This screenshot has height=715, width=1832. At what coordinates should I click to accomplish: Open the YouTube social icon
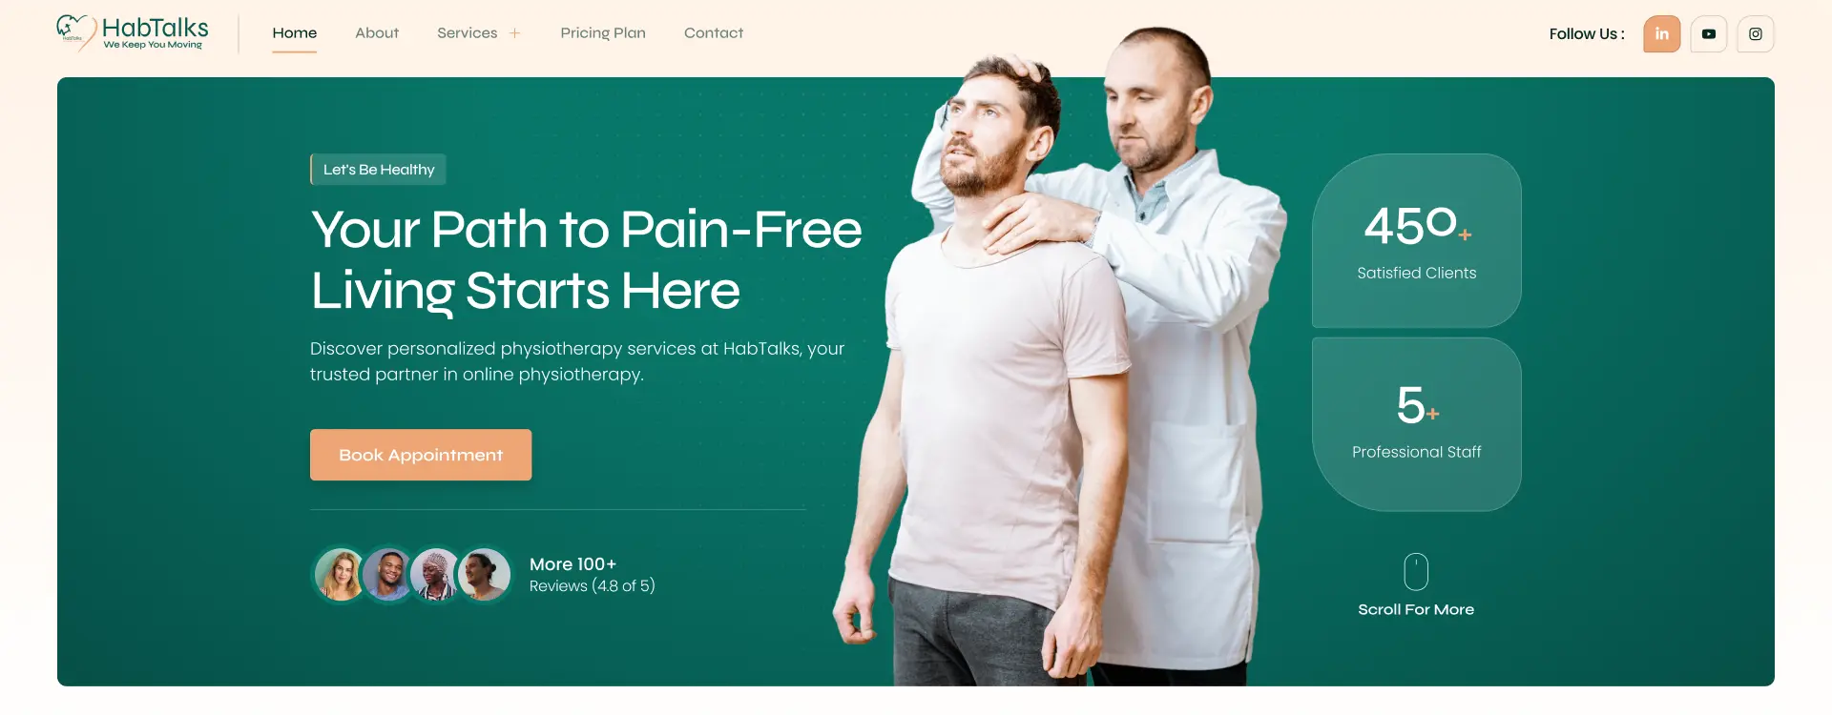pyautogui.click(x=1709, y=34)
